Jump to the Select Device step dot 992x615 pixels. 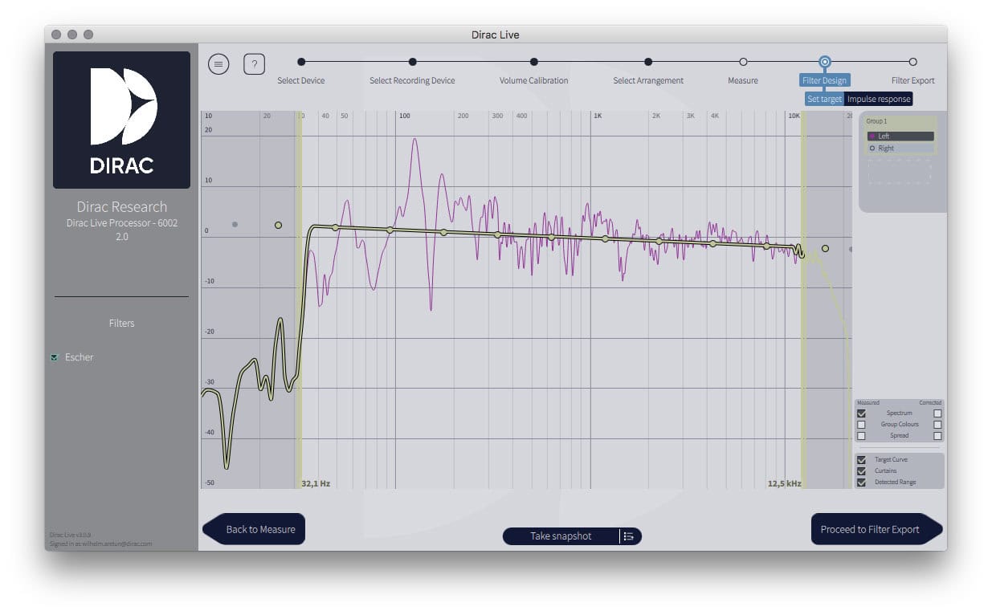[x=301, y=62]
